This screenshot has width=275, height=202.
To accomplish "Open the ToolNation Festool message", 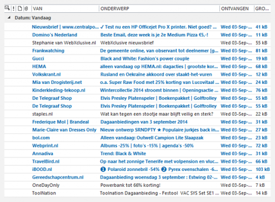I will pyautogui.click(x=137, y=193).
